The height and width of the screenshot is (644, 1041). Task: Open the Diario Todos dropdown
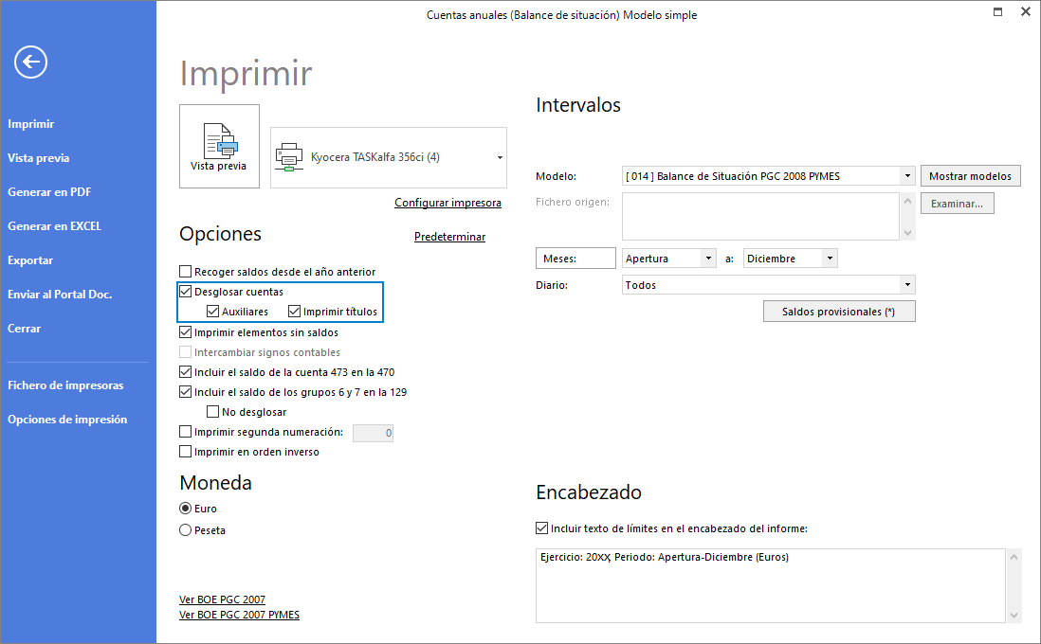(x=907, y=284)
